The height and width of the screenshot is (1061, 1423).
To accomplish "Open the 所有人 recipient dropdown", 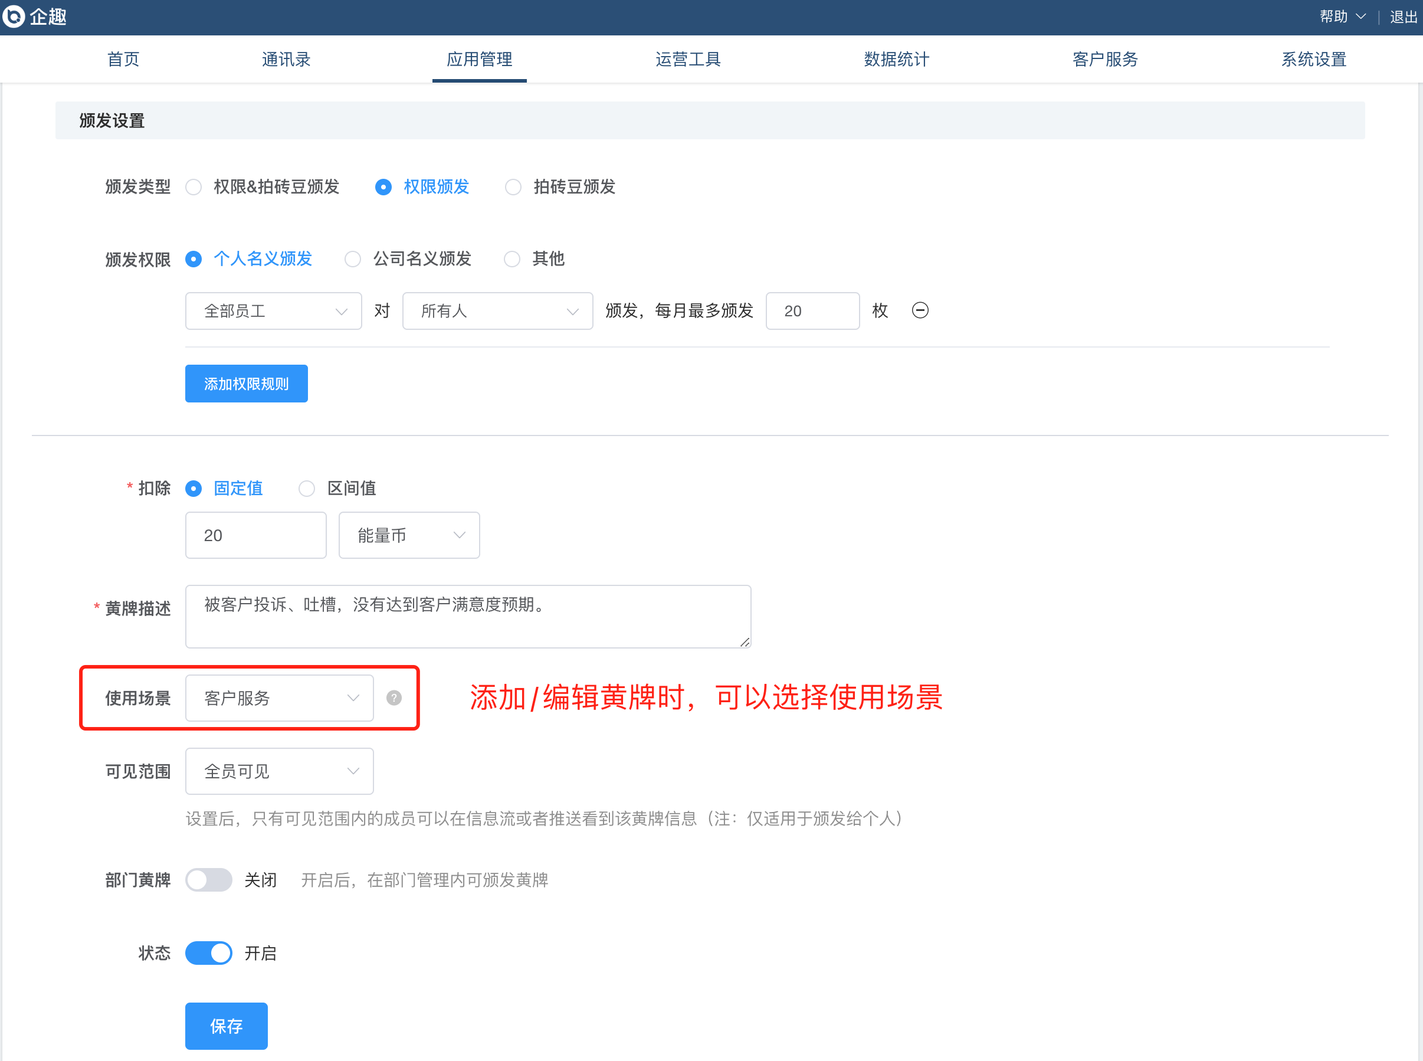I will tap(497, 311).
